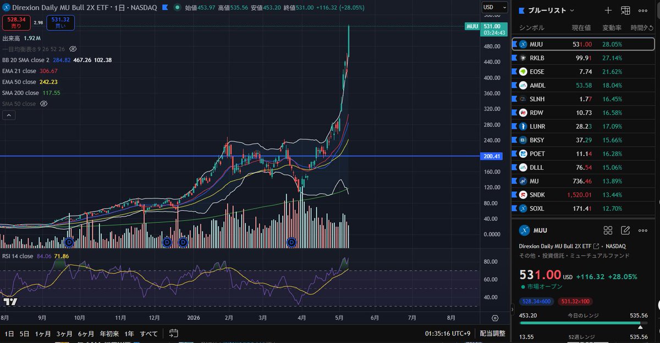660x343 pixels.
Task: Select the 1ヶ月 time range tab
Action: [x=43, y=333]
